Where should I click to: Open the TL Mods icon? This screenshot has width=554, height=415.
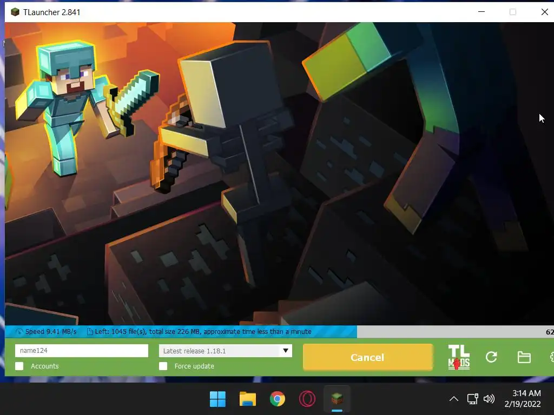click(x=459, y=357)
